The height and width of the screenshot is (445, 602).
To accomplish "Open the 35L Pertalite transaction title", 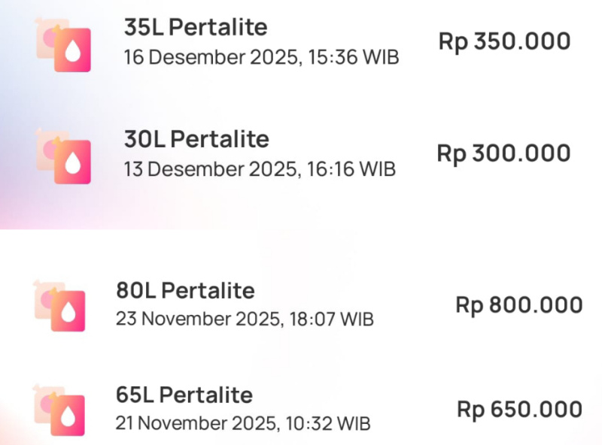I will tap(196, 28).
